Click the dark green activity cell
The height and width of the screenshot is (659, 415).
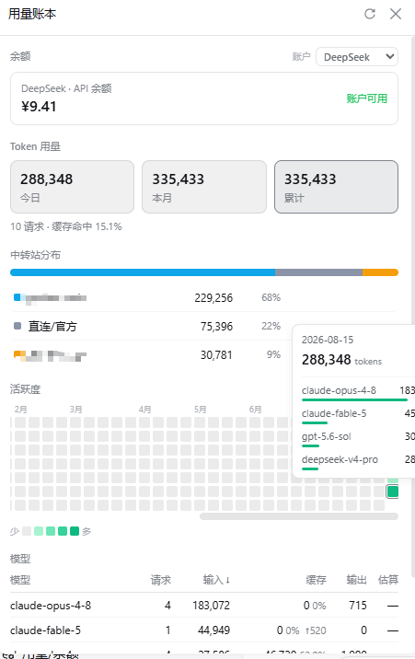[392, 491]
